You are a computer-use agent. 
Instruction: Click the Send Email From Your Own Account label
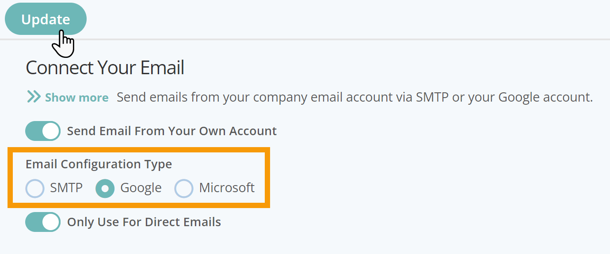[x=172, y=131]
